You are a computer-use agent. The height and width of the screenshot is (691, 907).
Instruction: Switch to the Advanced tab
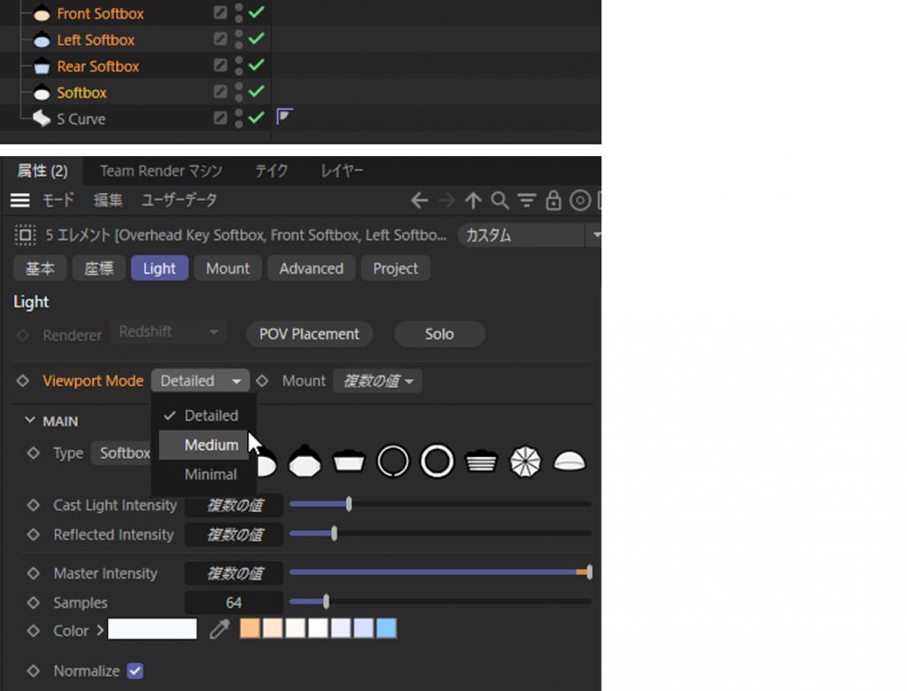(x=311, y=268)
